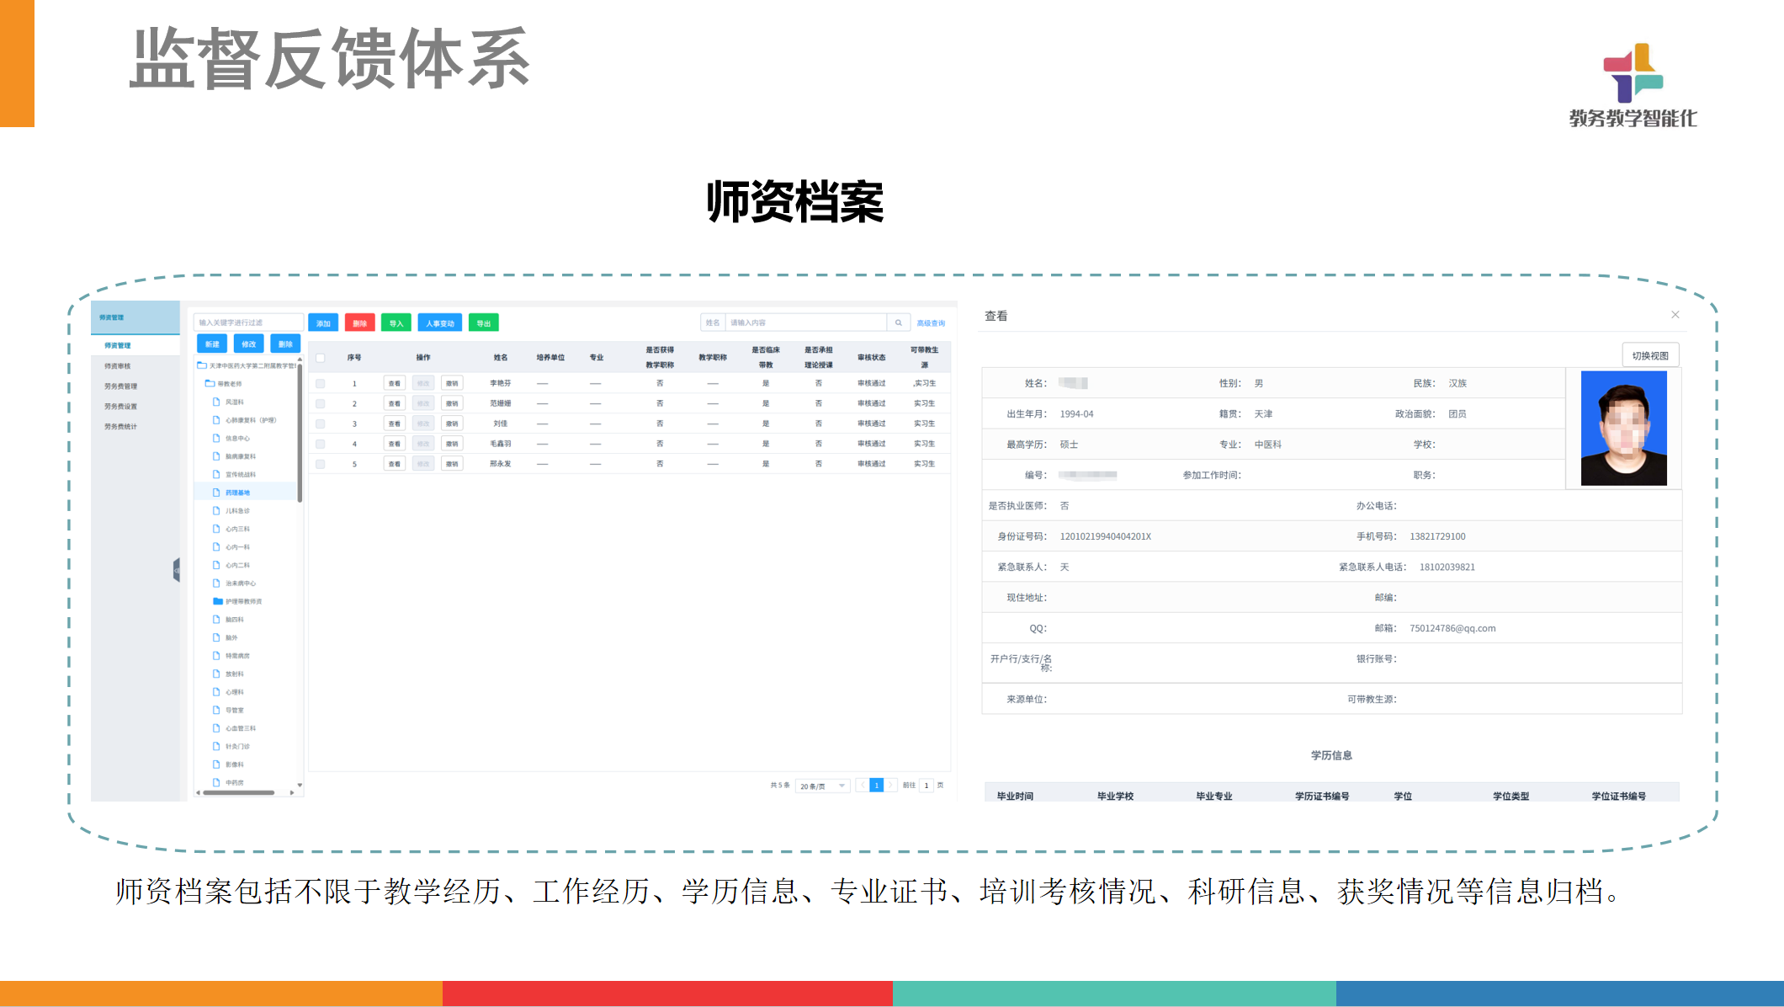Close the 查看 detail dialog
The image size is (1784, 1007).
point(1675,315)
